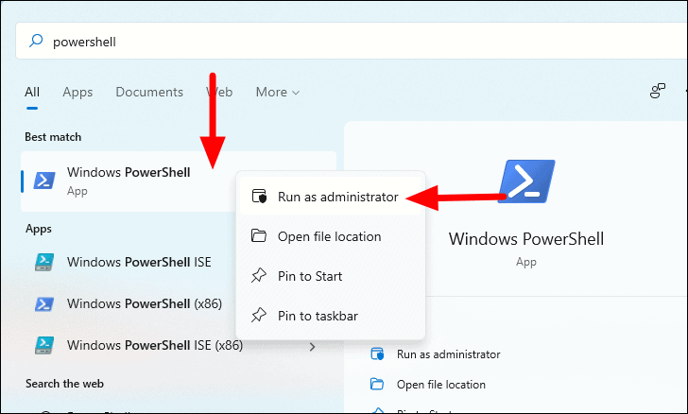Click the feedback people icon in search header

(658, 91)
